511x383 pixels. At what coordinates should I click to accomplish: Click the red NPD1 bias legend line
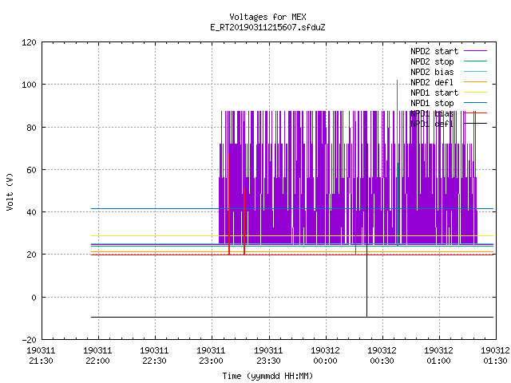[x=475, y=113]
